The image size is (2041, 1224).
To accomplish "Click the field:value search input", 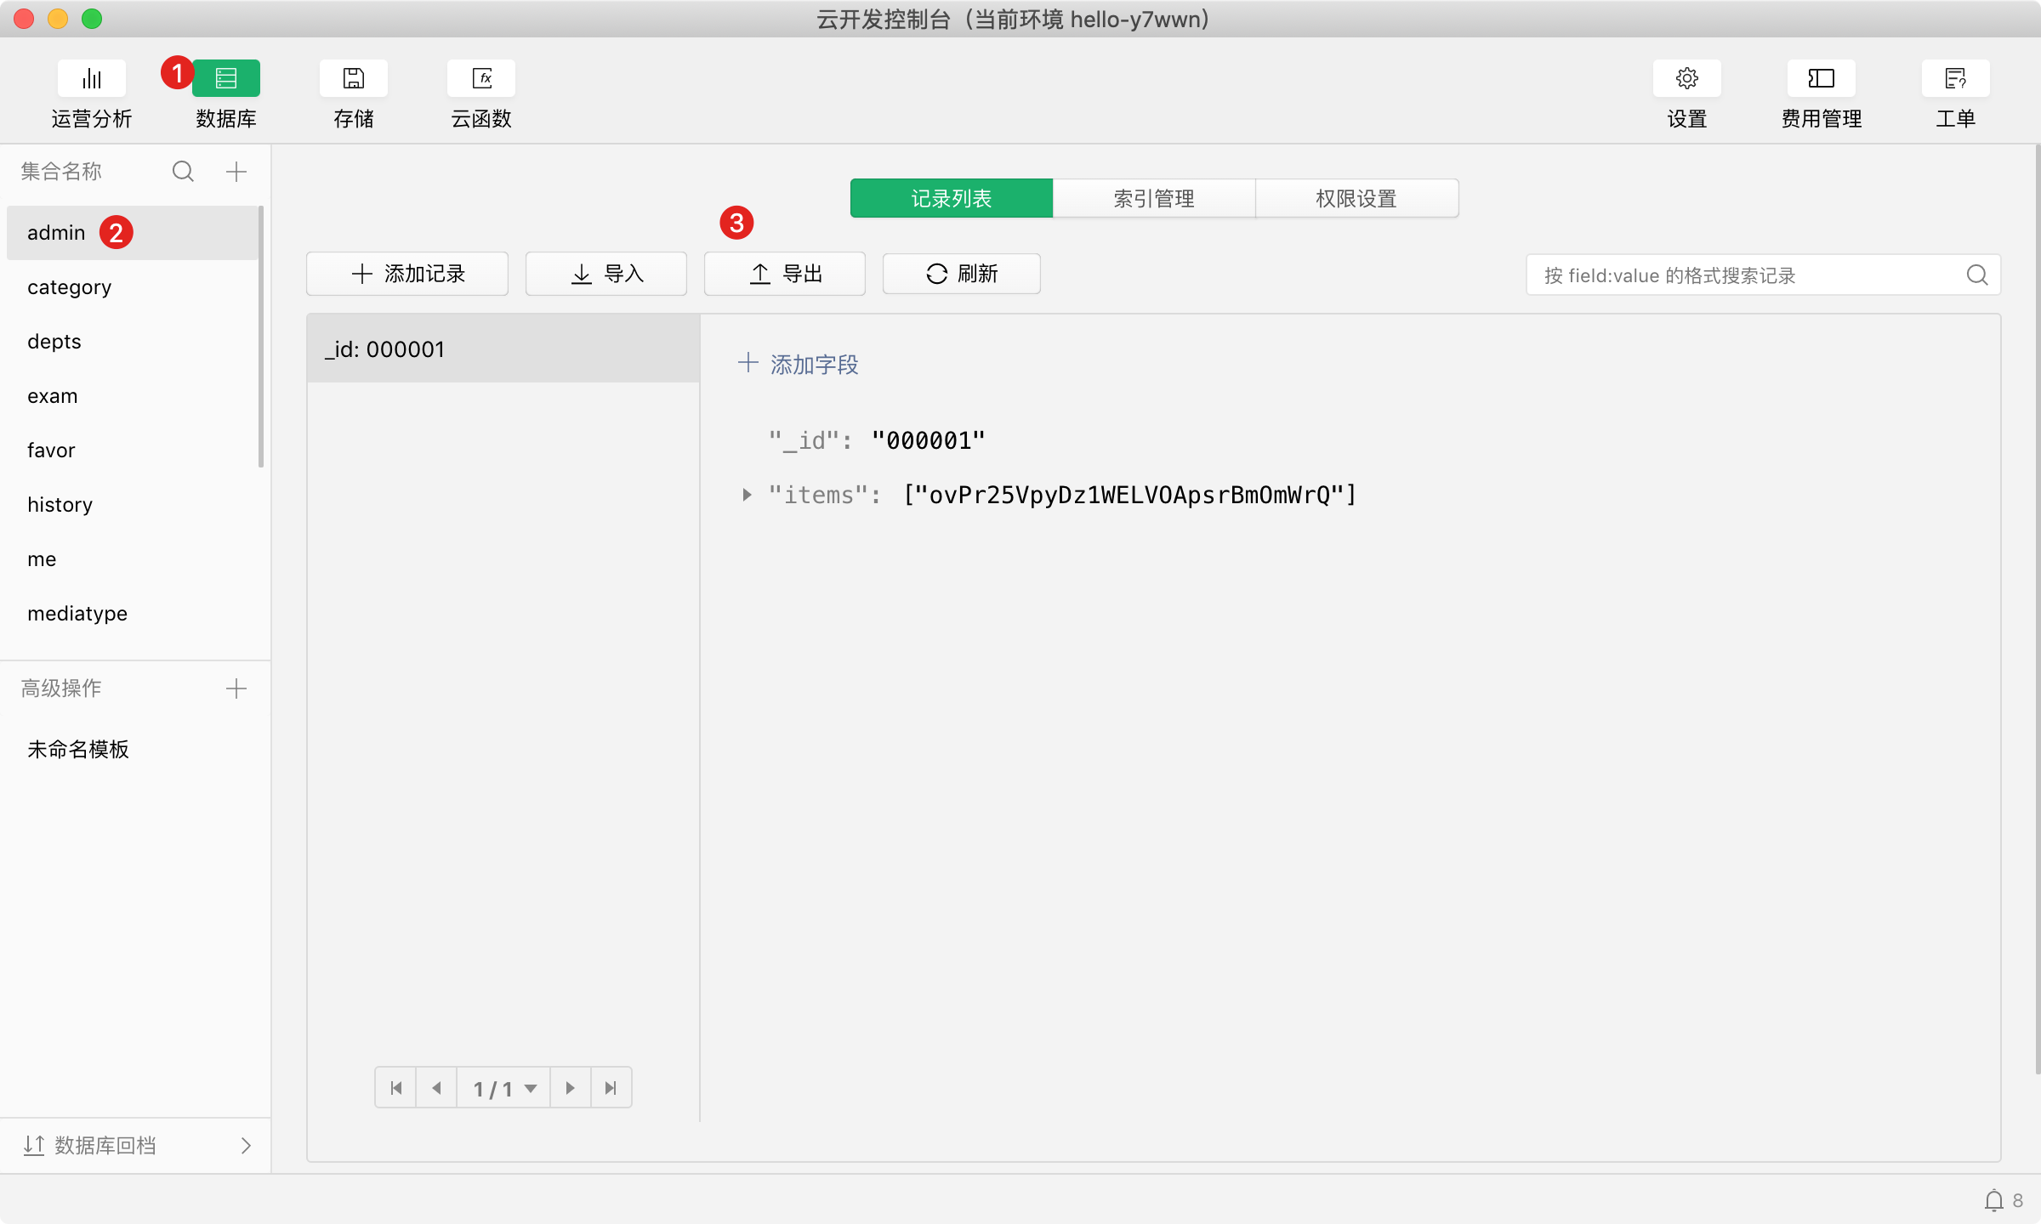I will [x=1743, y=275].
